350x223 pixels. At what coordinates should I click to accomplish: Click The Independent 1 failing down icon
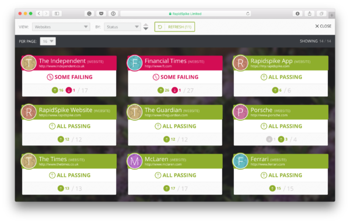pos(69,90)
